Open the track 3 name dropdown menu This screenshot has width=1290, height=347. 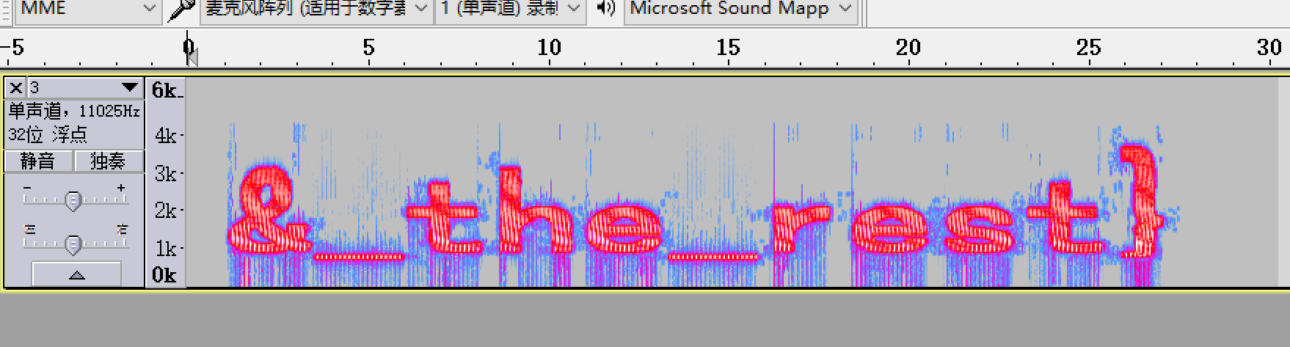pos(85,88)
